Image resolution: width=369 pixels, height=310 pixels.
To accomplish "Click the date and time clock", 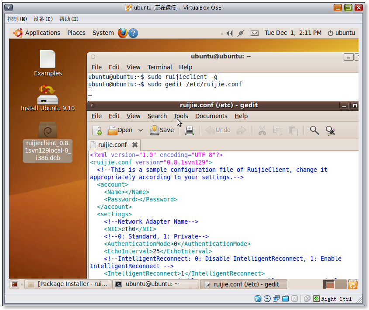I will click(293, 33).
